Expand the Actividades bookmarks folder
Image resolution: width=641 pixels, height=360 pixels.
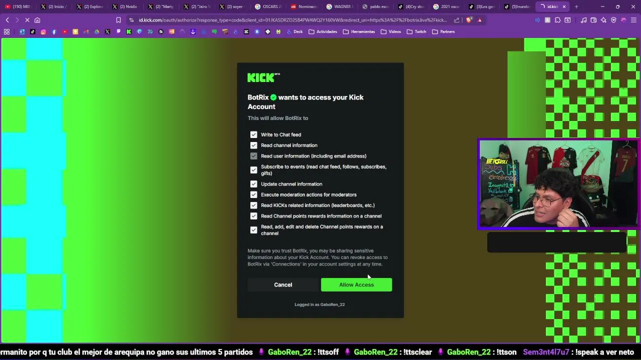(323, 31)
